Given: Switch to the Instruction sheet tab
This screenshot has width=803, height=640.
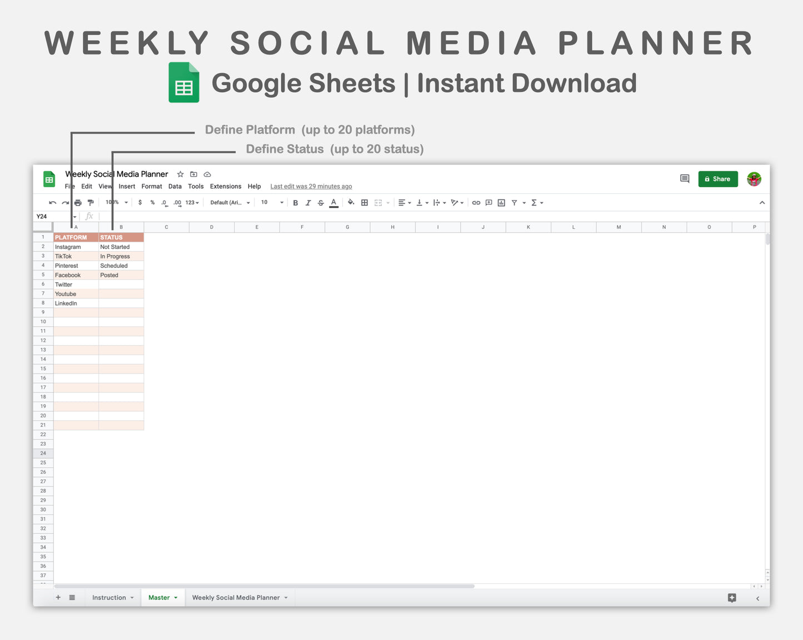Looking at the screenshot, I should click(x=109, y=597).
